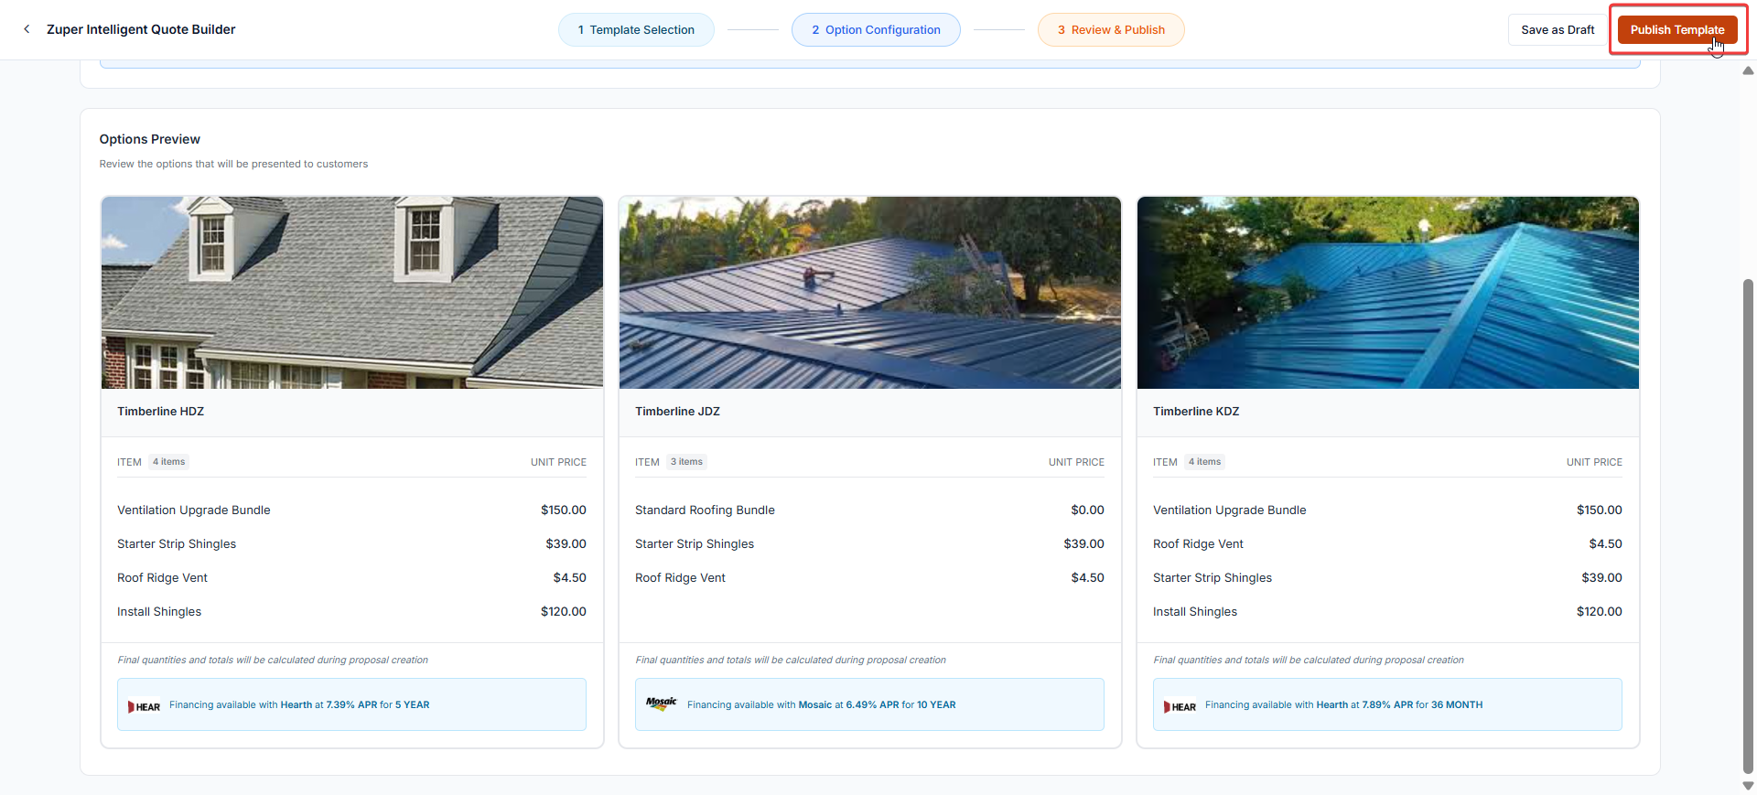This screenshot has width=1757, height=795.
Task: Select the Timberline KDZ title
Action: click(1196, 411)
